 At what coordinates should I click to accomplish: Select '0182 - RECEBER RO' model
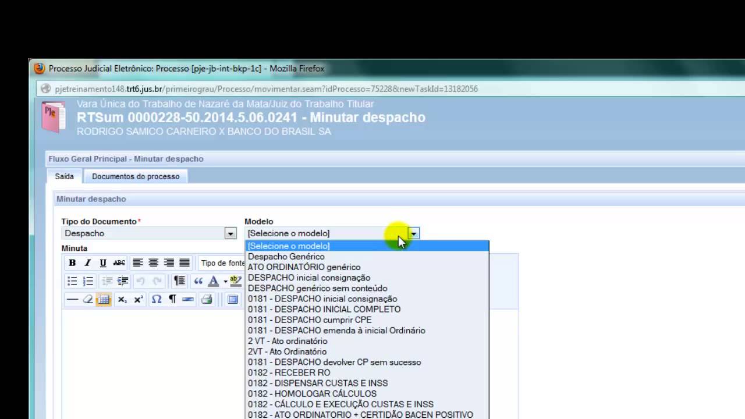[367, 372]
